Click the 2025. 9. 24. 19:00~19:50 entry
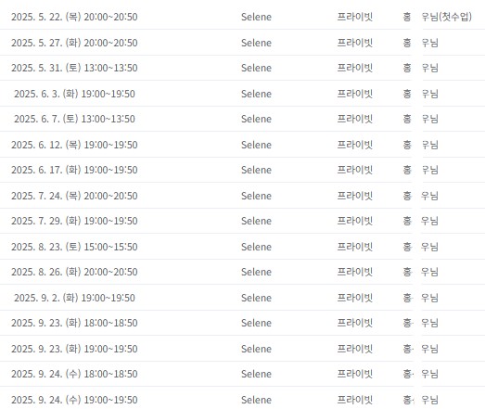The width and height of the screenshot is (485, 409). [x=74, y=400]
